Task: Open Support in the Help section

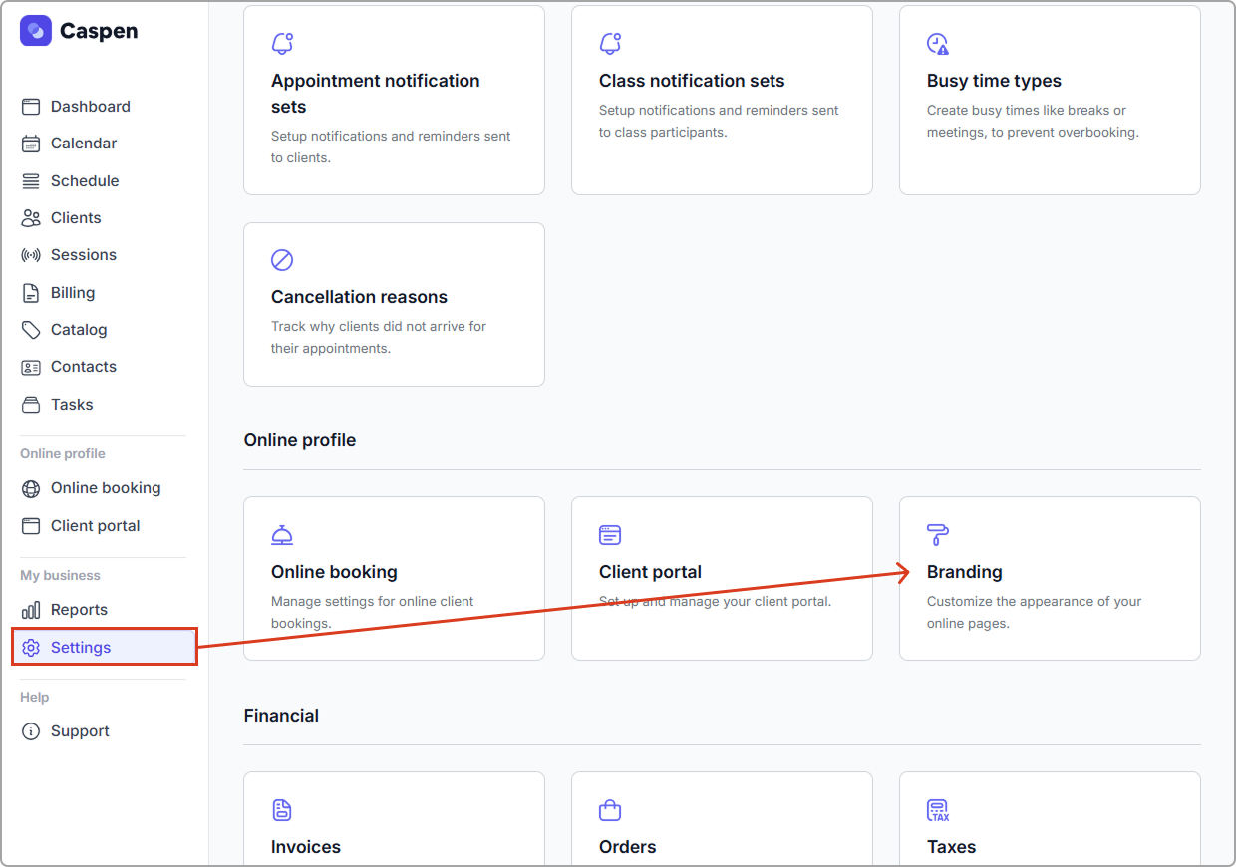Action: (80, 731)
